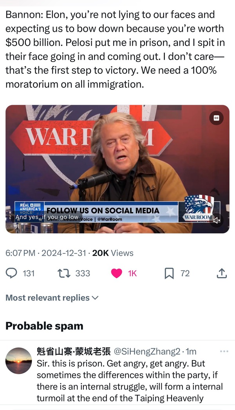235x410 pixels.
Task: Unmute the video with speaker icon
Action: [217, 220]
